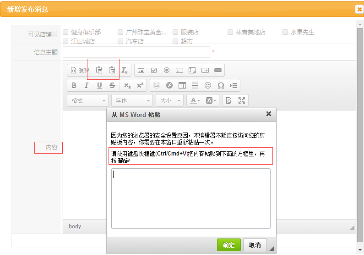Open the 源码 source view button
Screen dimensions: 364x255
(80, 70)
